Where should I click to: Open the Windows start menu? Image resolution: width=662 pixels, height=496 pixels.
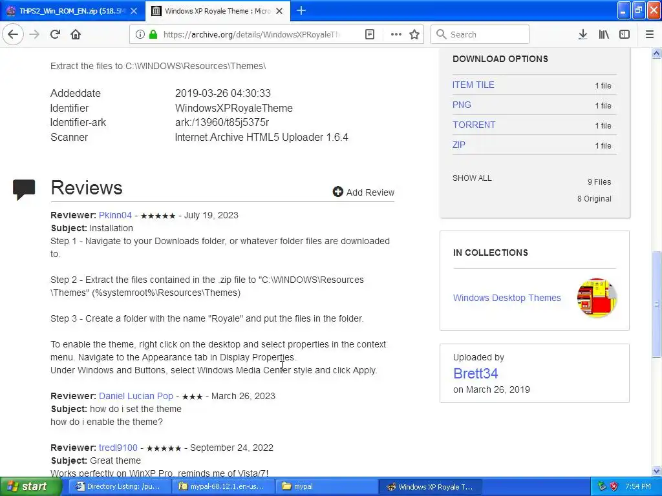click(30, 486)
